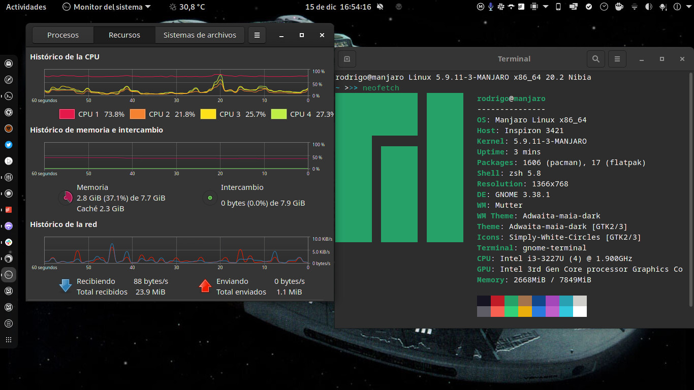Expand the system menu arrow at top right
The image size is (694, 390).
688,7
